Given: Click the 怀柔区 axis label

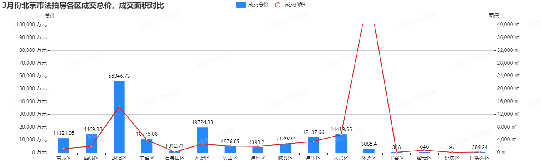Looking at the screenshot, I should [369, 158].
